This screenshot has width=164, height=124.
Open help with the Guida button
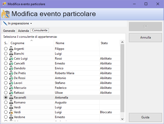coord(145,117)
